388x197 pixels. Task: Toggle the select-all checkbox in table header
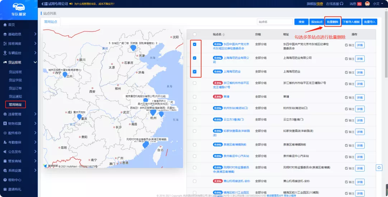pos(194,35)
